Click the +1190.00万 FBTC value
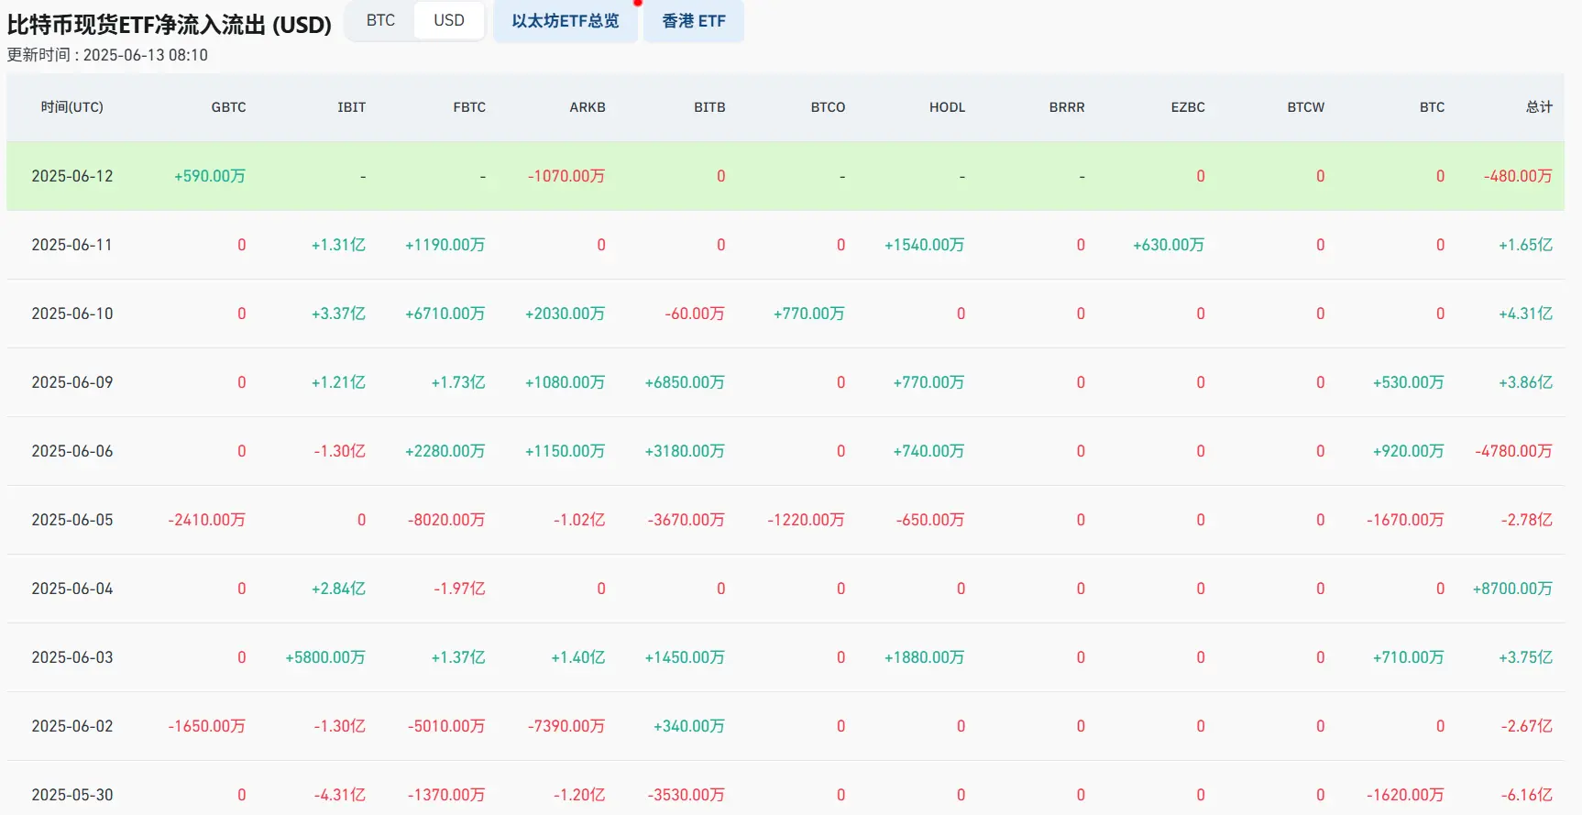 tap(445, 245)
